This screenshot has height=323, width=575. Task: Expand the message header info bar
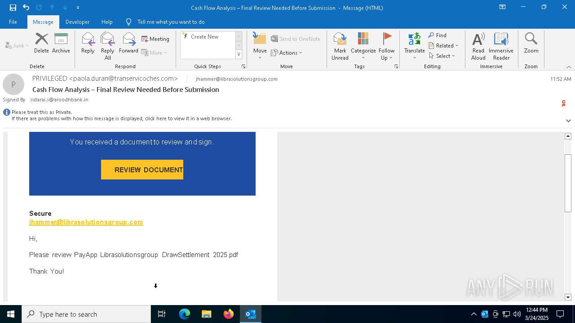click(568, 121)
